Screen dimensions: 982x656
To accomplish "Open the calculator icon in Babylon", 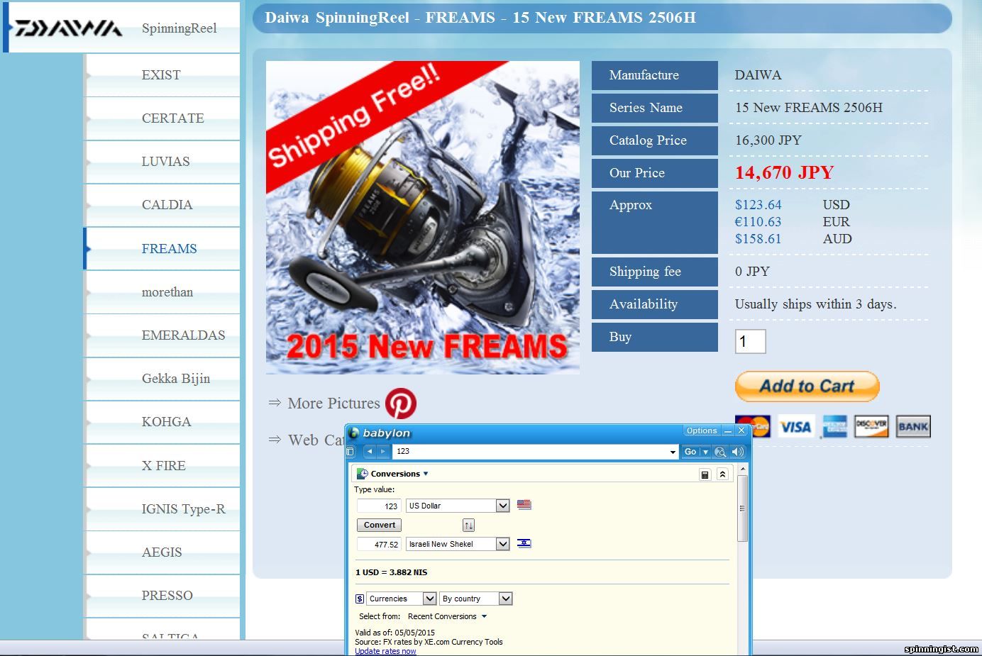I will pos(705,474).
